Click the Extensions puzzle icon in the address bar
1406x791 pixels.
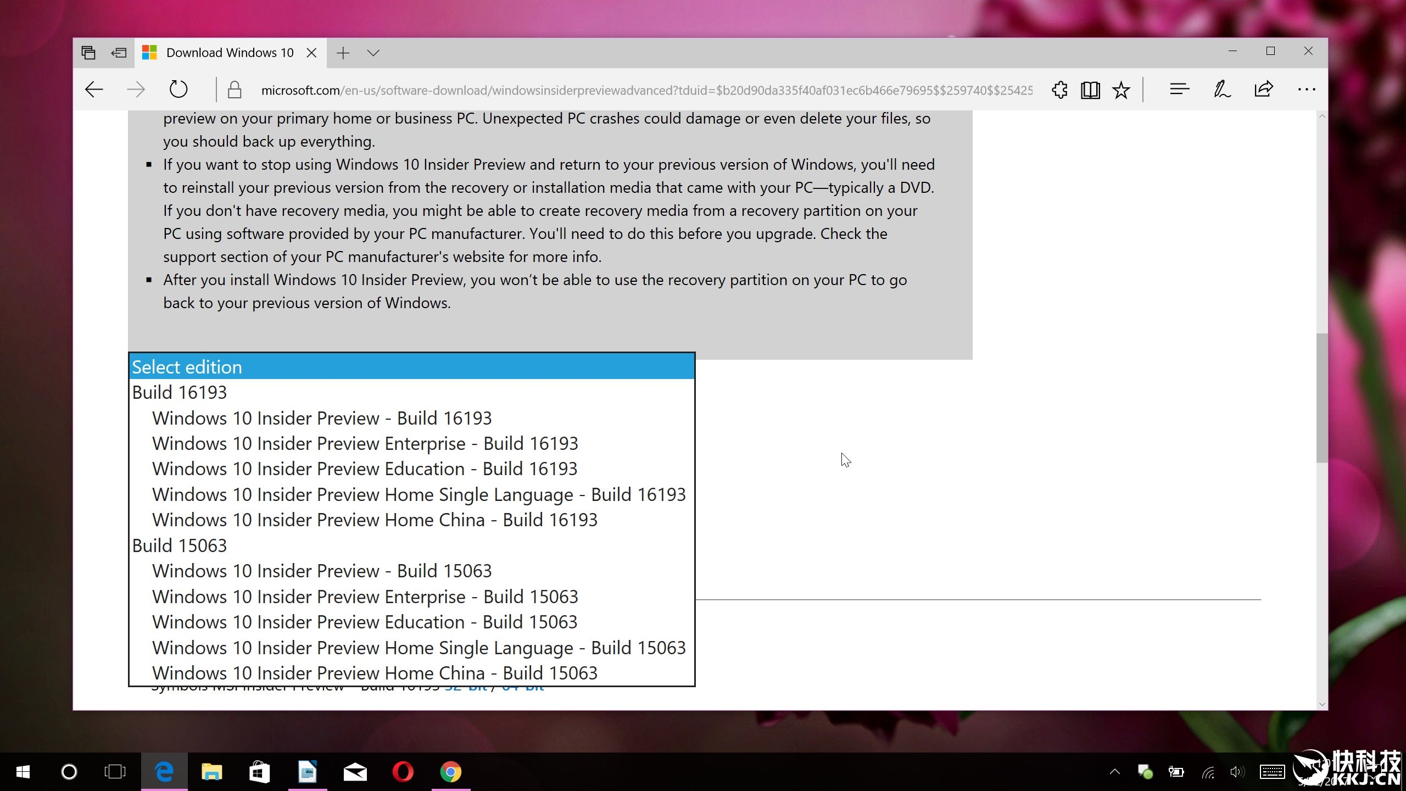[x=1059, y=90]
